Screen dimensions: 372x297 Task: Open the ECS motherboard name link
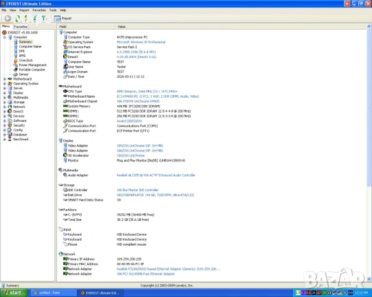[157, 97]
